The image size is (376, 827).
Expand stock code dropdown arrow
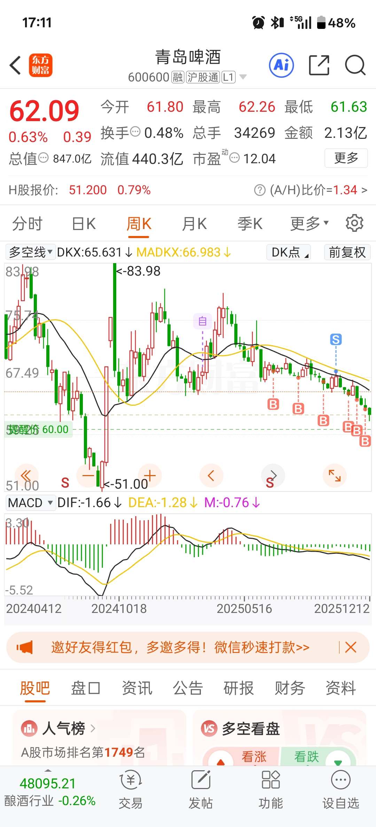(x=243, y=77)
